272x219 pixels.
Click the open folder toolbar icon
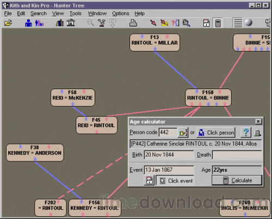(8, 23)
